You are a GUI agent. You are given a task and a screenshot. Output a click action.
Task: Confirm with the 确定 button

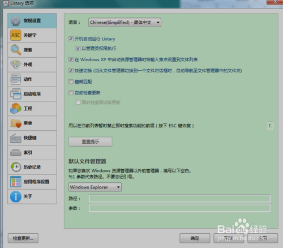point(195,238)
